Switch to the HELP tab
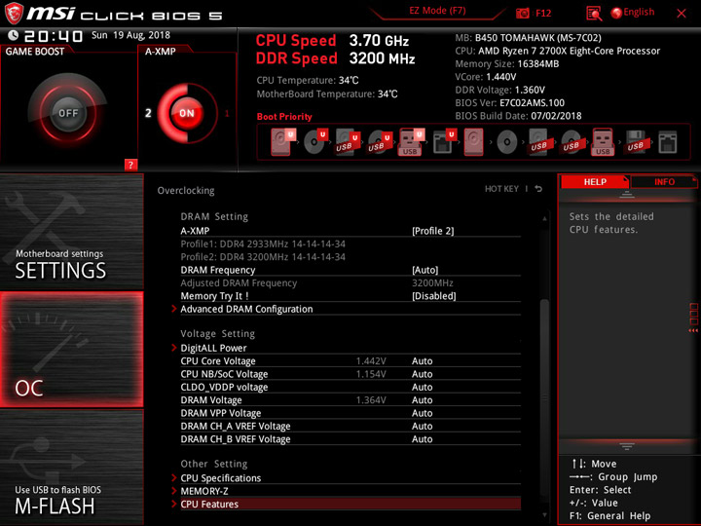 [595, 181]
